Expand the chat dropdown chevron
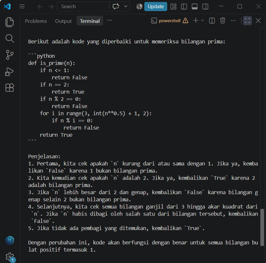266x263 pixels. (x=126, y=7)
